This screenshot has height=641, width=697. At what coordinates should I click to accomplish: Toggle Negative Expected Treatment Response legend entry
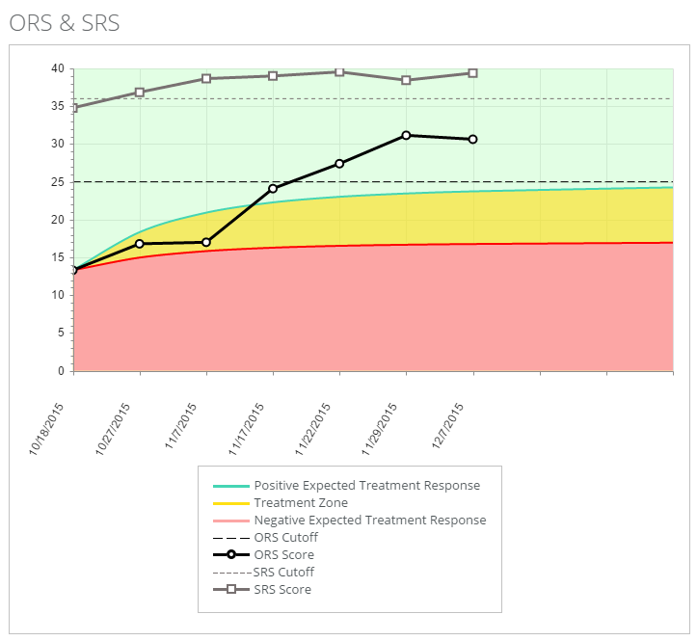coord(369,521)
